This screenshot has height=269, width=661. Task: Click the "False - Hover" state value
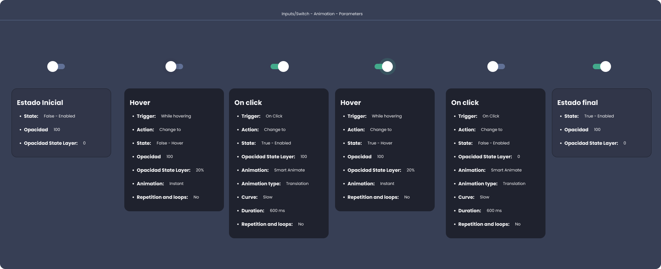(x=170, y=143)
